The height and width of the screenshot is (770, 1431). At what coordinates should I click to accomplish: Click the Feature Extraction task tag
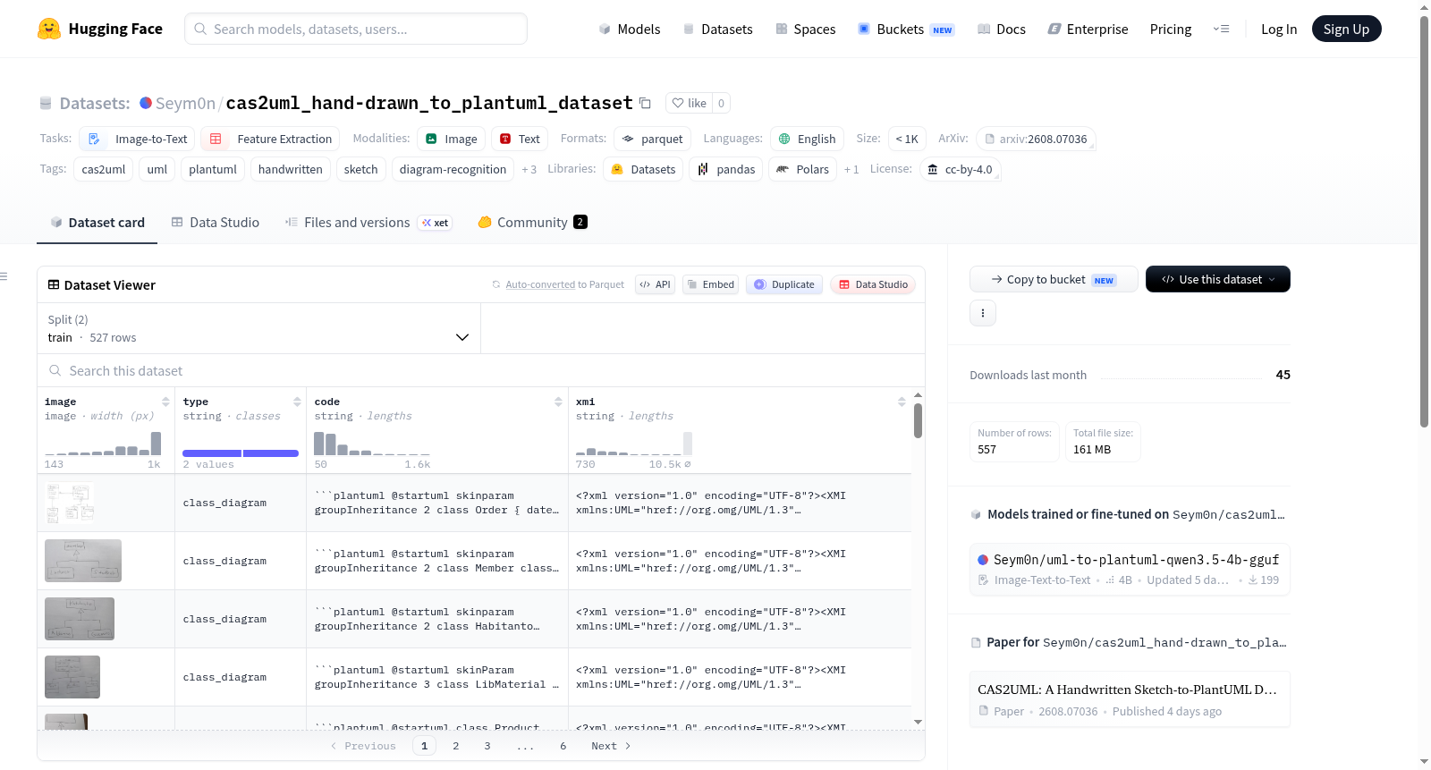pos(270,139)
